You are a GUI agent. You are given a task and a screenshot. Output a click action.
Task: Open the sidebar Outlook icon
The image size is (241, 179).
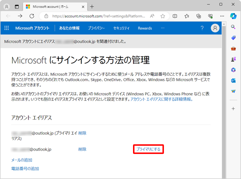(233, 81)
